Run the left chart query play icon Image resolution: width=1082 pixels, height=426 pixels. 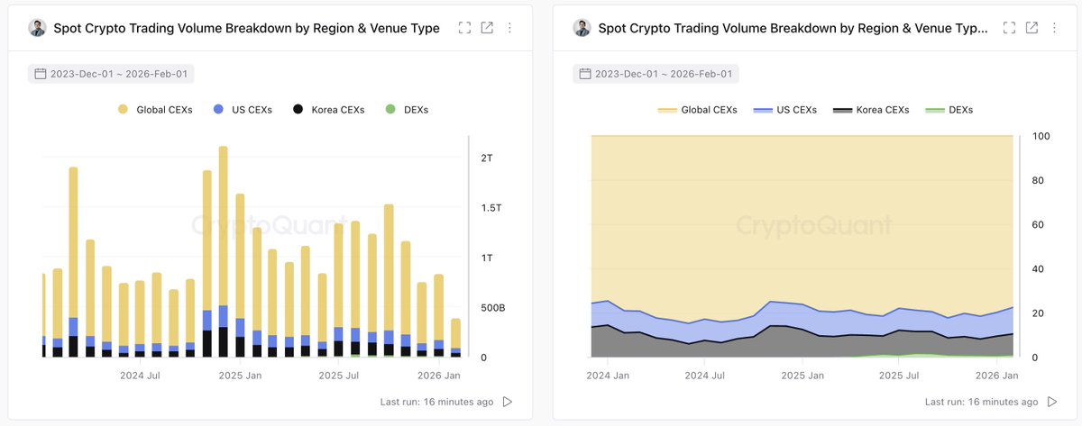pyautogui.click(x=508, y=402)
